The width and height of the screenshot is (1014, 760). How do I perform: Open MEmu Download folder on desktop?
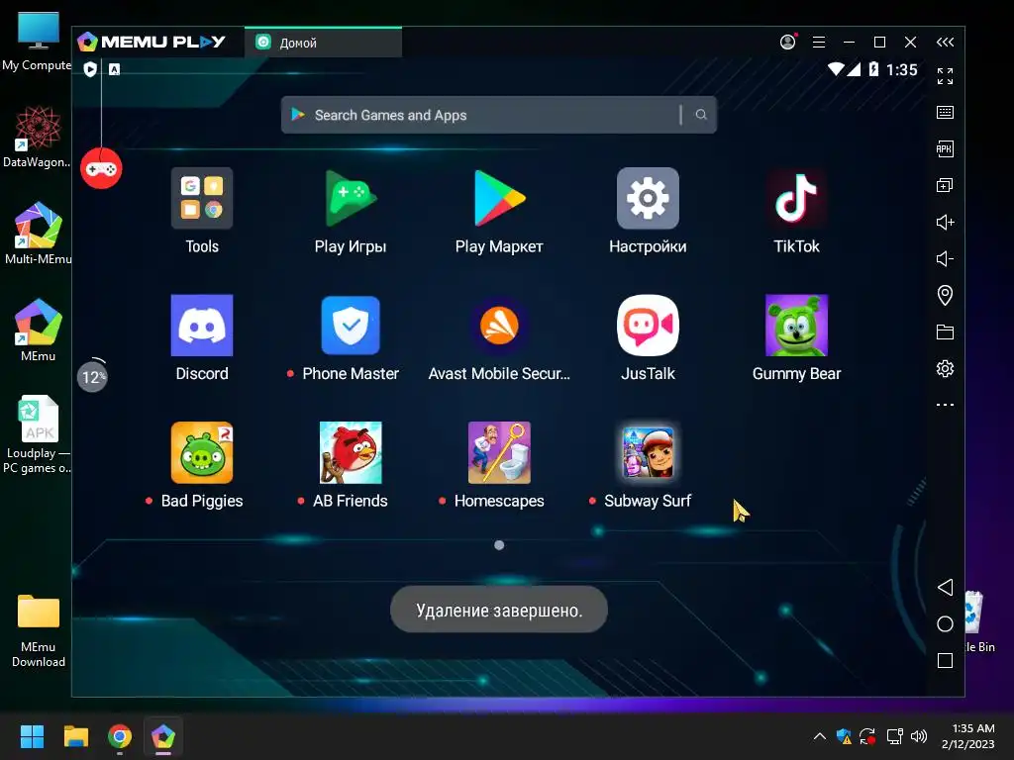(x=39, y=630)
